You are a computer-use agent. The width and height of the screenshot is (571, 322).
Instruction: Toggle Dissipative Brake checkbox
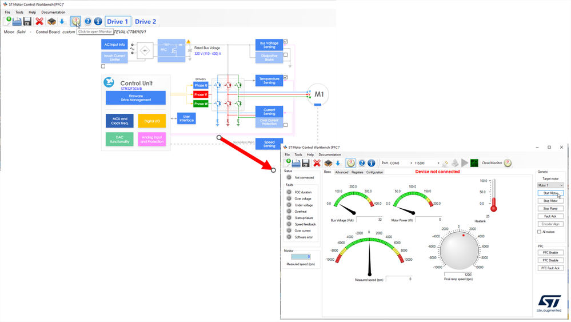(x=286, y=55)
